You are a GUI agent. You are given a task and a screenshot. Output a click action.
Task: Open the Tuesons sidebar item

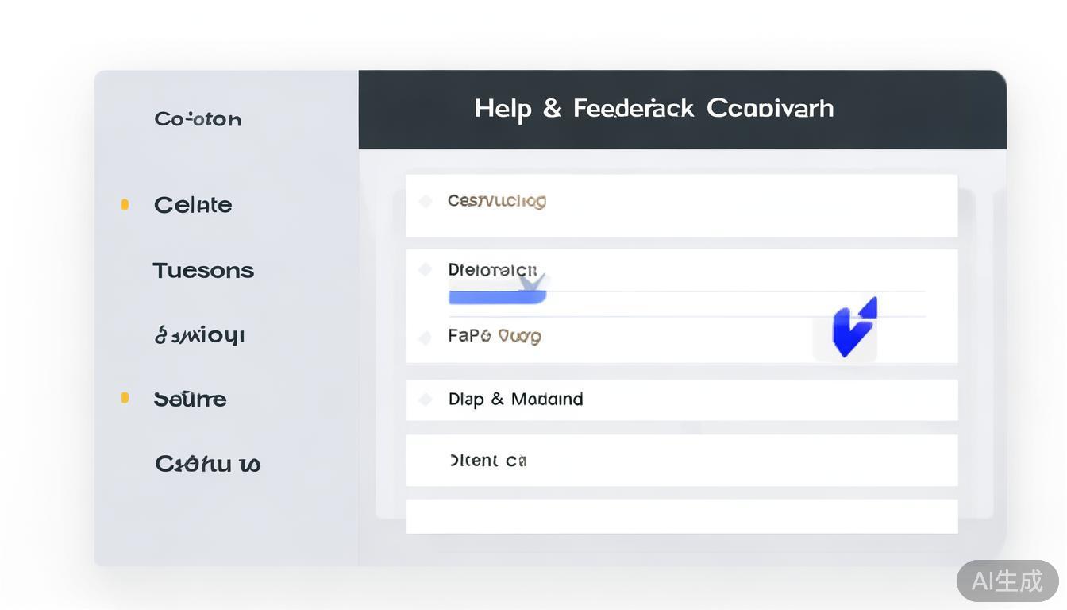pyautogui.click(x=203, y=271)
